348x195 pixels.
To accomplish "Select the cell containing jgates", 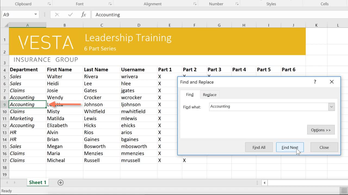I will point(139,91).
